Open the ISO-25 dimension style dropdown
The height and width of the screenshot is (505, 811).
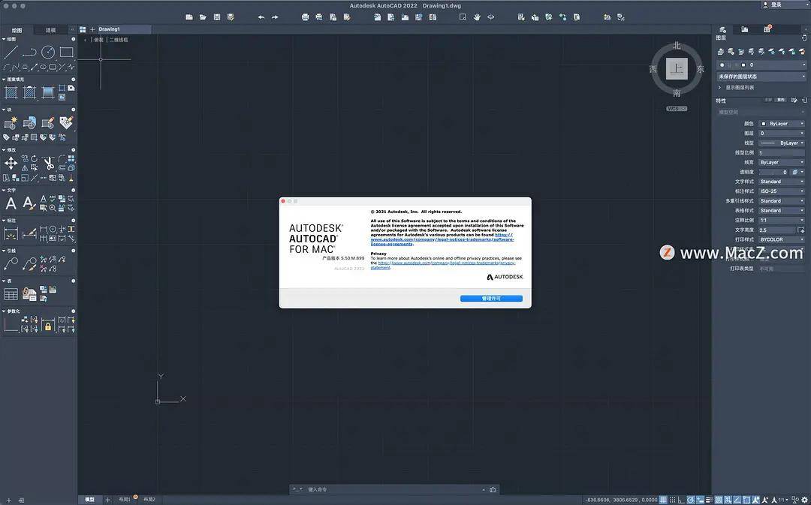click(782, 191)
